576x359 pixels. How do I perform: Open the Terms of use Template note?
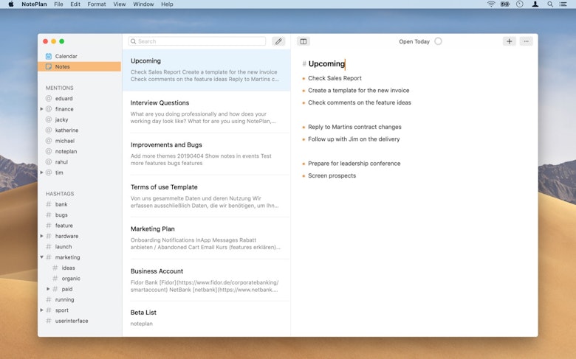[207, 196]
